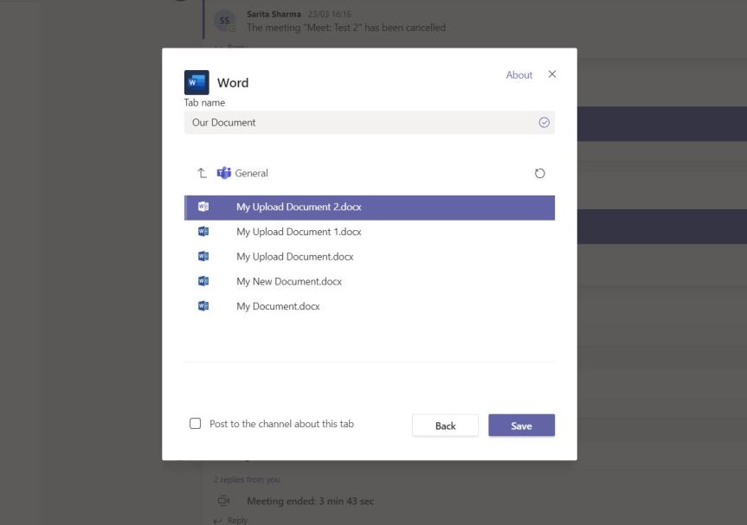Click the Teams icon next to General
Screen dimensions: 747x525
(224, 173)
